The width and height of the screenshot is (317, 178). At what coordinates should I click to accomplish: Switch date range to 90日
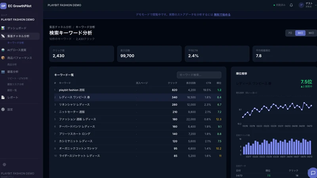point(311,33)
